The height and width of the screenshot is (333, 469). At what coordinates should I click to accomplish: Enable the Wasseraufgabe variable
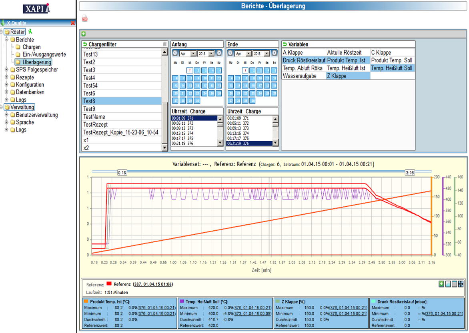point(304,76)
